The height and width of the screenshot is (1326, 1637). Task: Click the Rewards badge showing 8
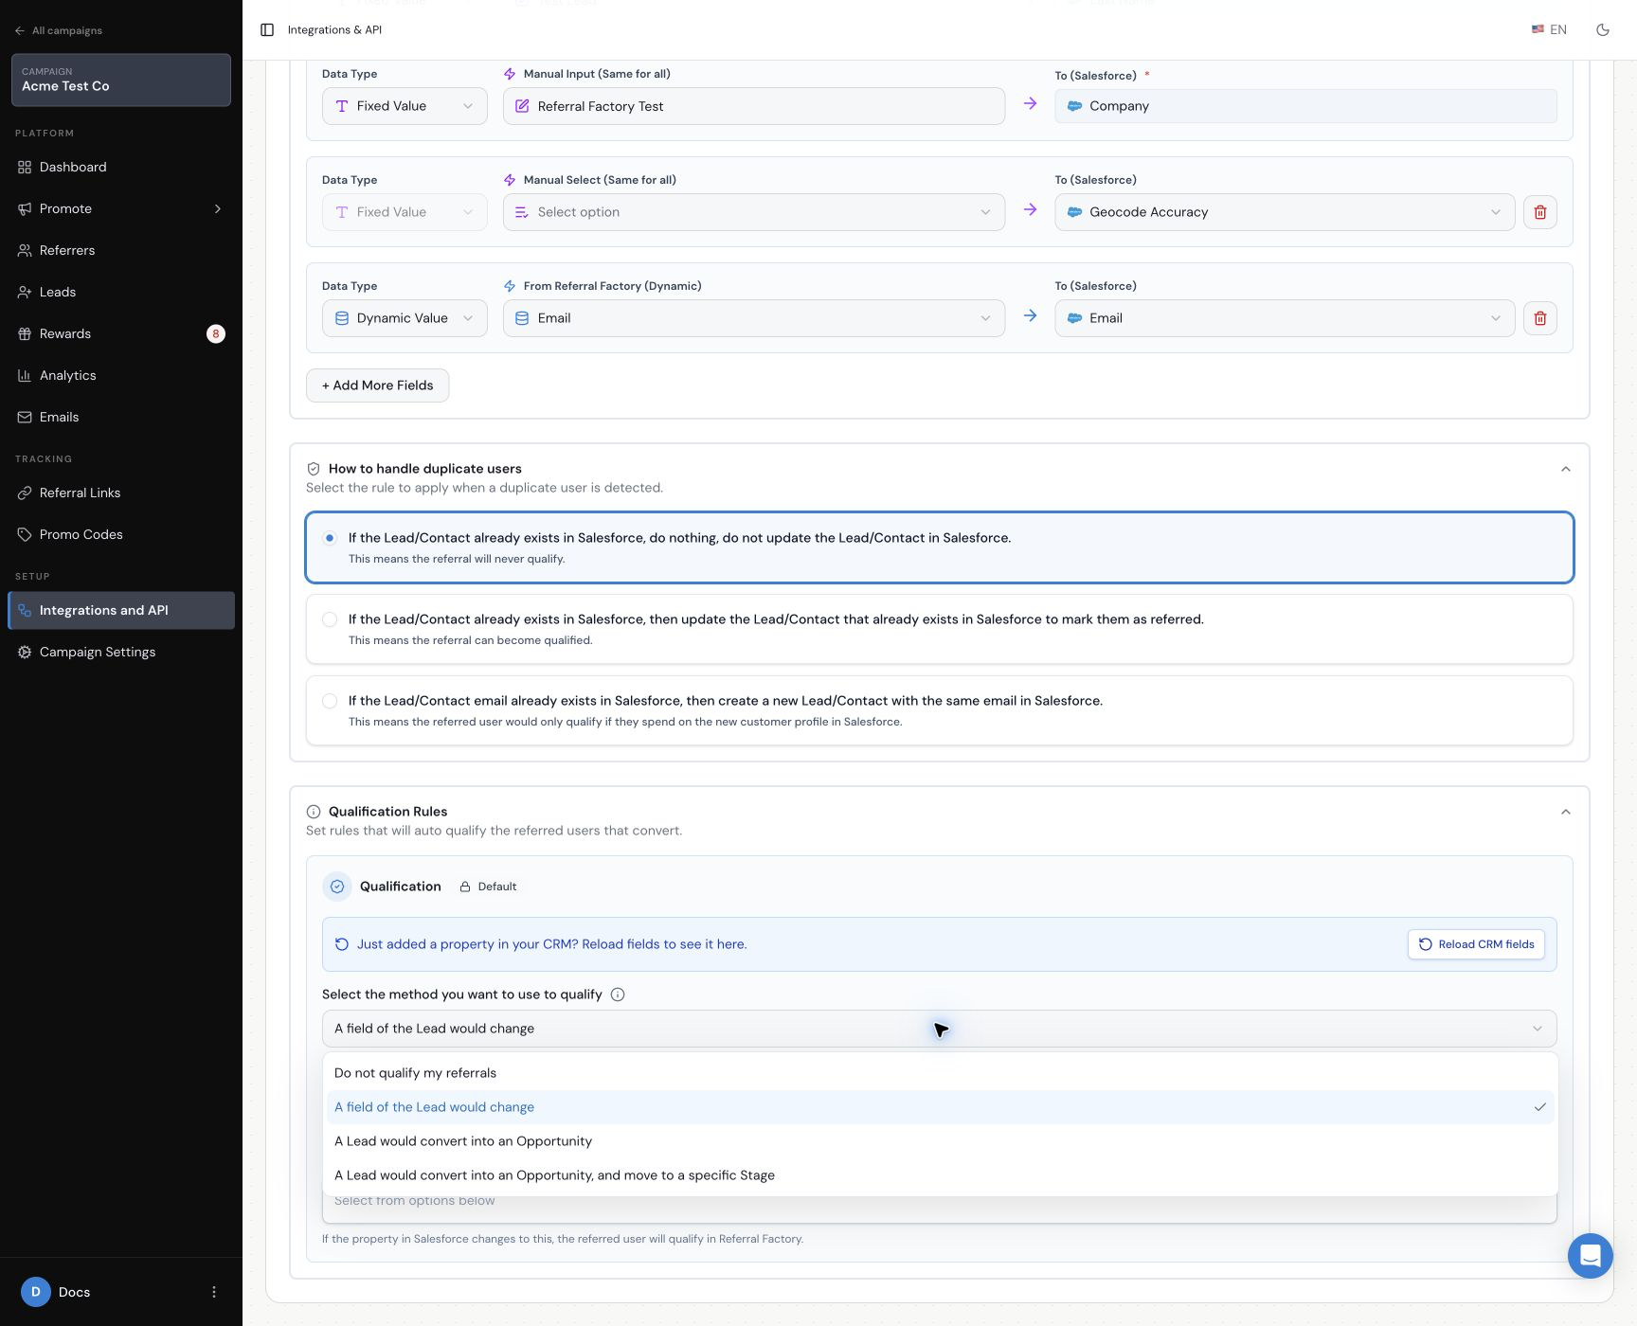(x=216, y=333)
